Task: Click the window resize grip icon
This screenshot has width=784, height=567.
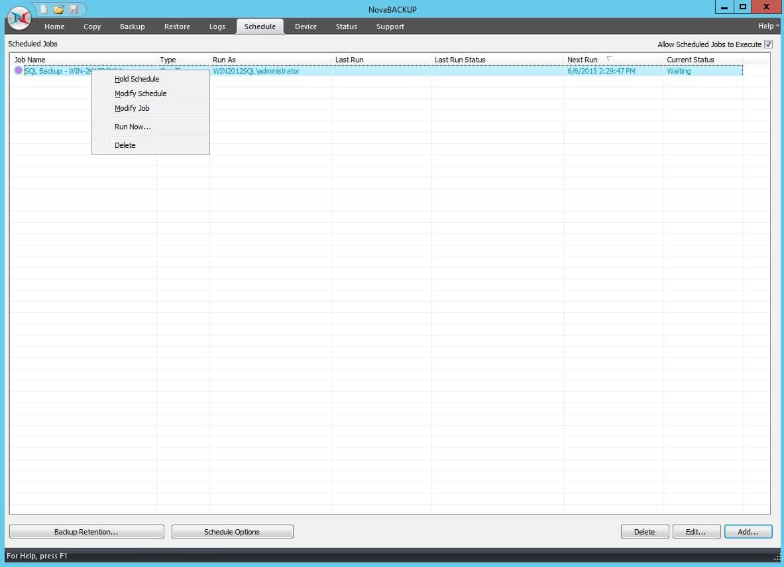Action: (777, 557)
